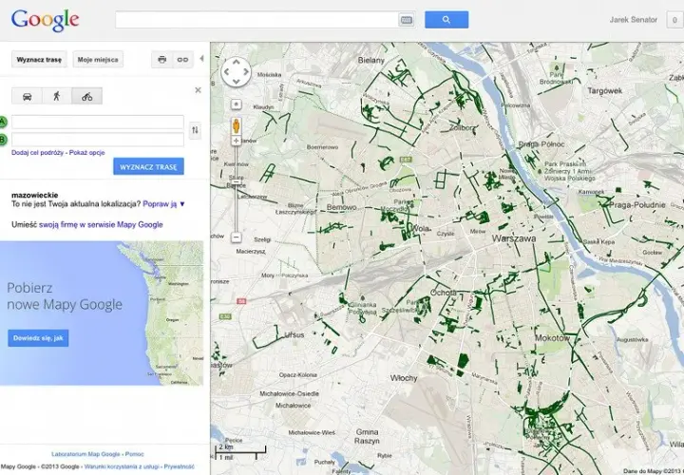
Task: Click the green marker A icon
Action: click(3, 123)
